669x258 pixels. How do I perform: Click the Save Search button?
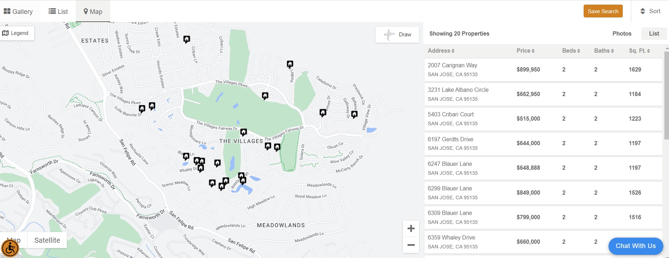click(603, 11)
